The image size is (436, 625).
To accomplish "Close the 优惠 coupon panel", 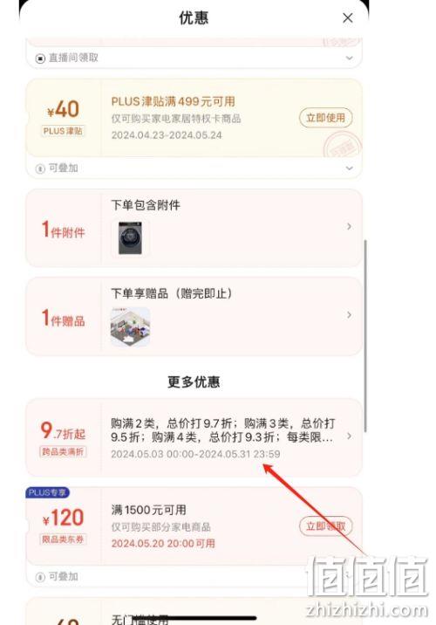I will (x=347, y=18).
